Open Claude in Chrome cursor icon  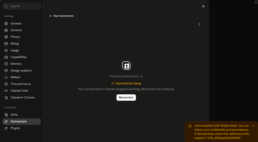point(6,97)
